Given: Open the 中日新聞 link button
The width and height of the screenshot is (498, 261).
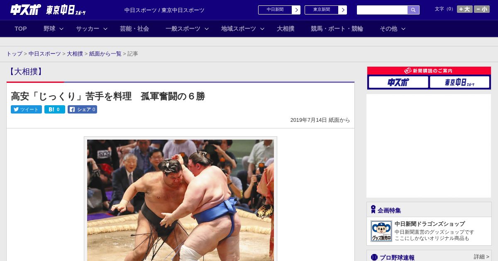Looking at the screenshot, I should click(275, 10).
